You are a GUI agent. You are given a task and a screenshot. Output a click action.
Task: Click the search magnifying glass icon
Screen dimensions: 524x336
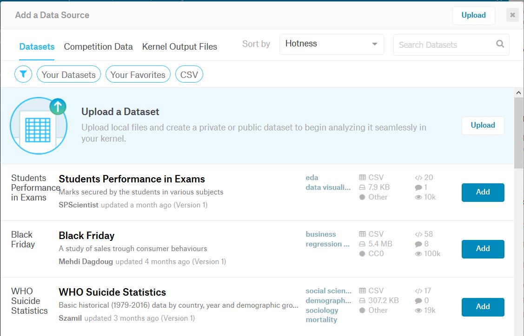click(500, 44)
